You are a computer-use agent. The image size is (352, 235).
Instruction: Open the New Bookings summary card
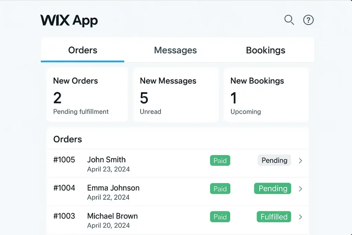click(x=266, y=95)
